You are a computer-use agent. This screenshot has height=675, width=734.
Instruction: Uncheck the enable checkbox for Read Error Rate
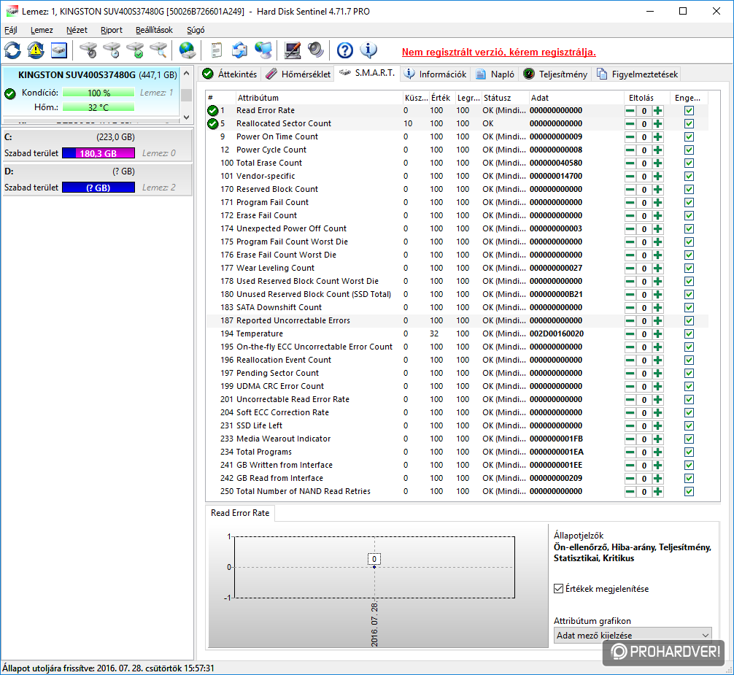[689, 111]
